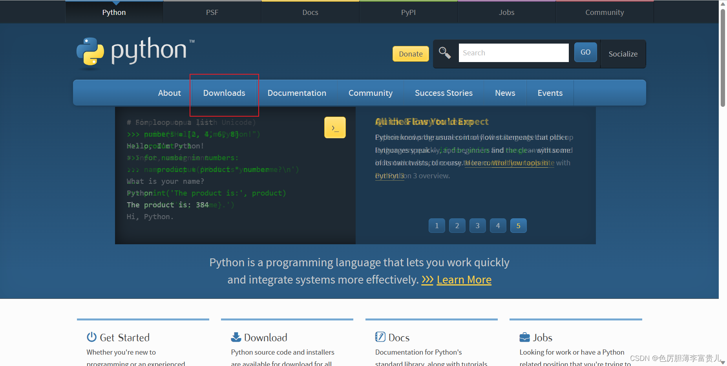Image resolution: width=727 pixels, height=366 pixels.
Task: Click the Jobs briefcase icon
Action: point(524,337)
